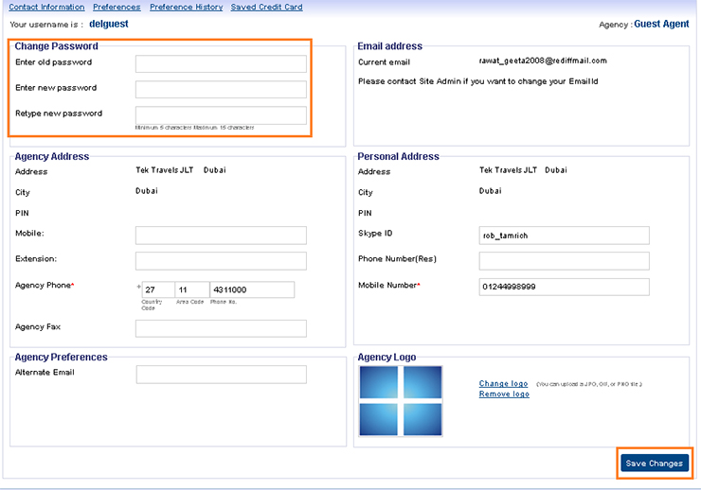Click the 'Please contact Site Admin' notice

pyautogui.click(x=478, y=81)
